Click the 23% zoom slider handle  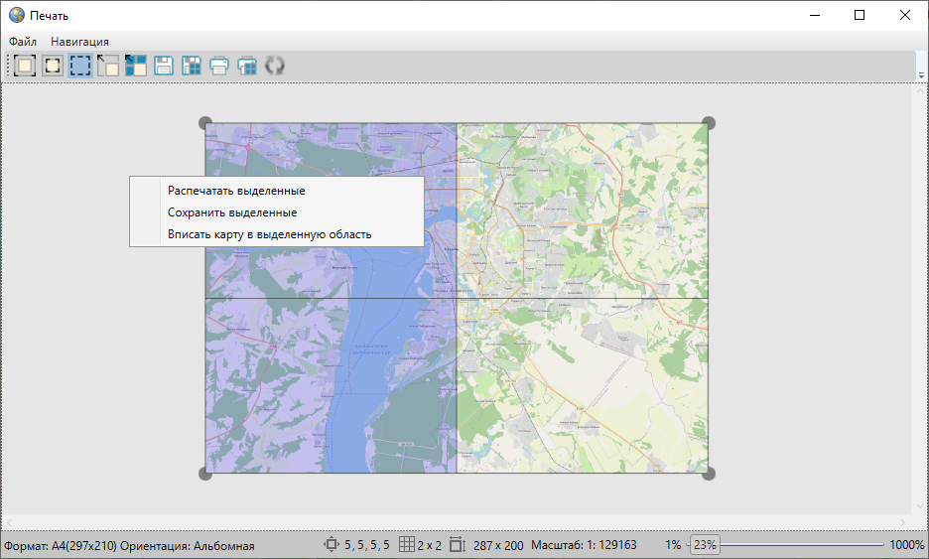[705, 545]
